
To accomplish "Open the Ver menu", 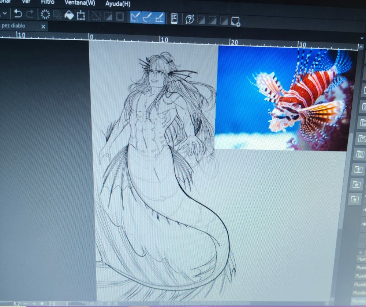I will pyautogui.click(x=26, y=2).
